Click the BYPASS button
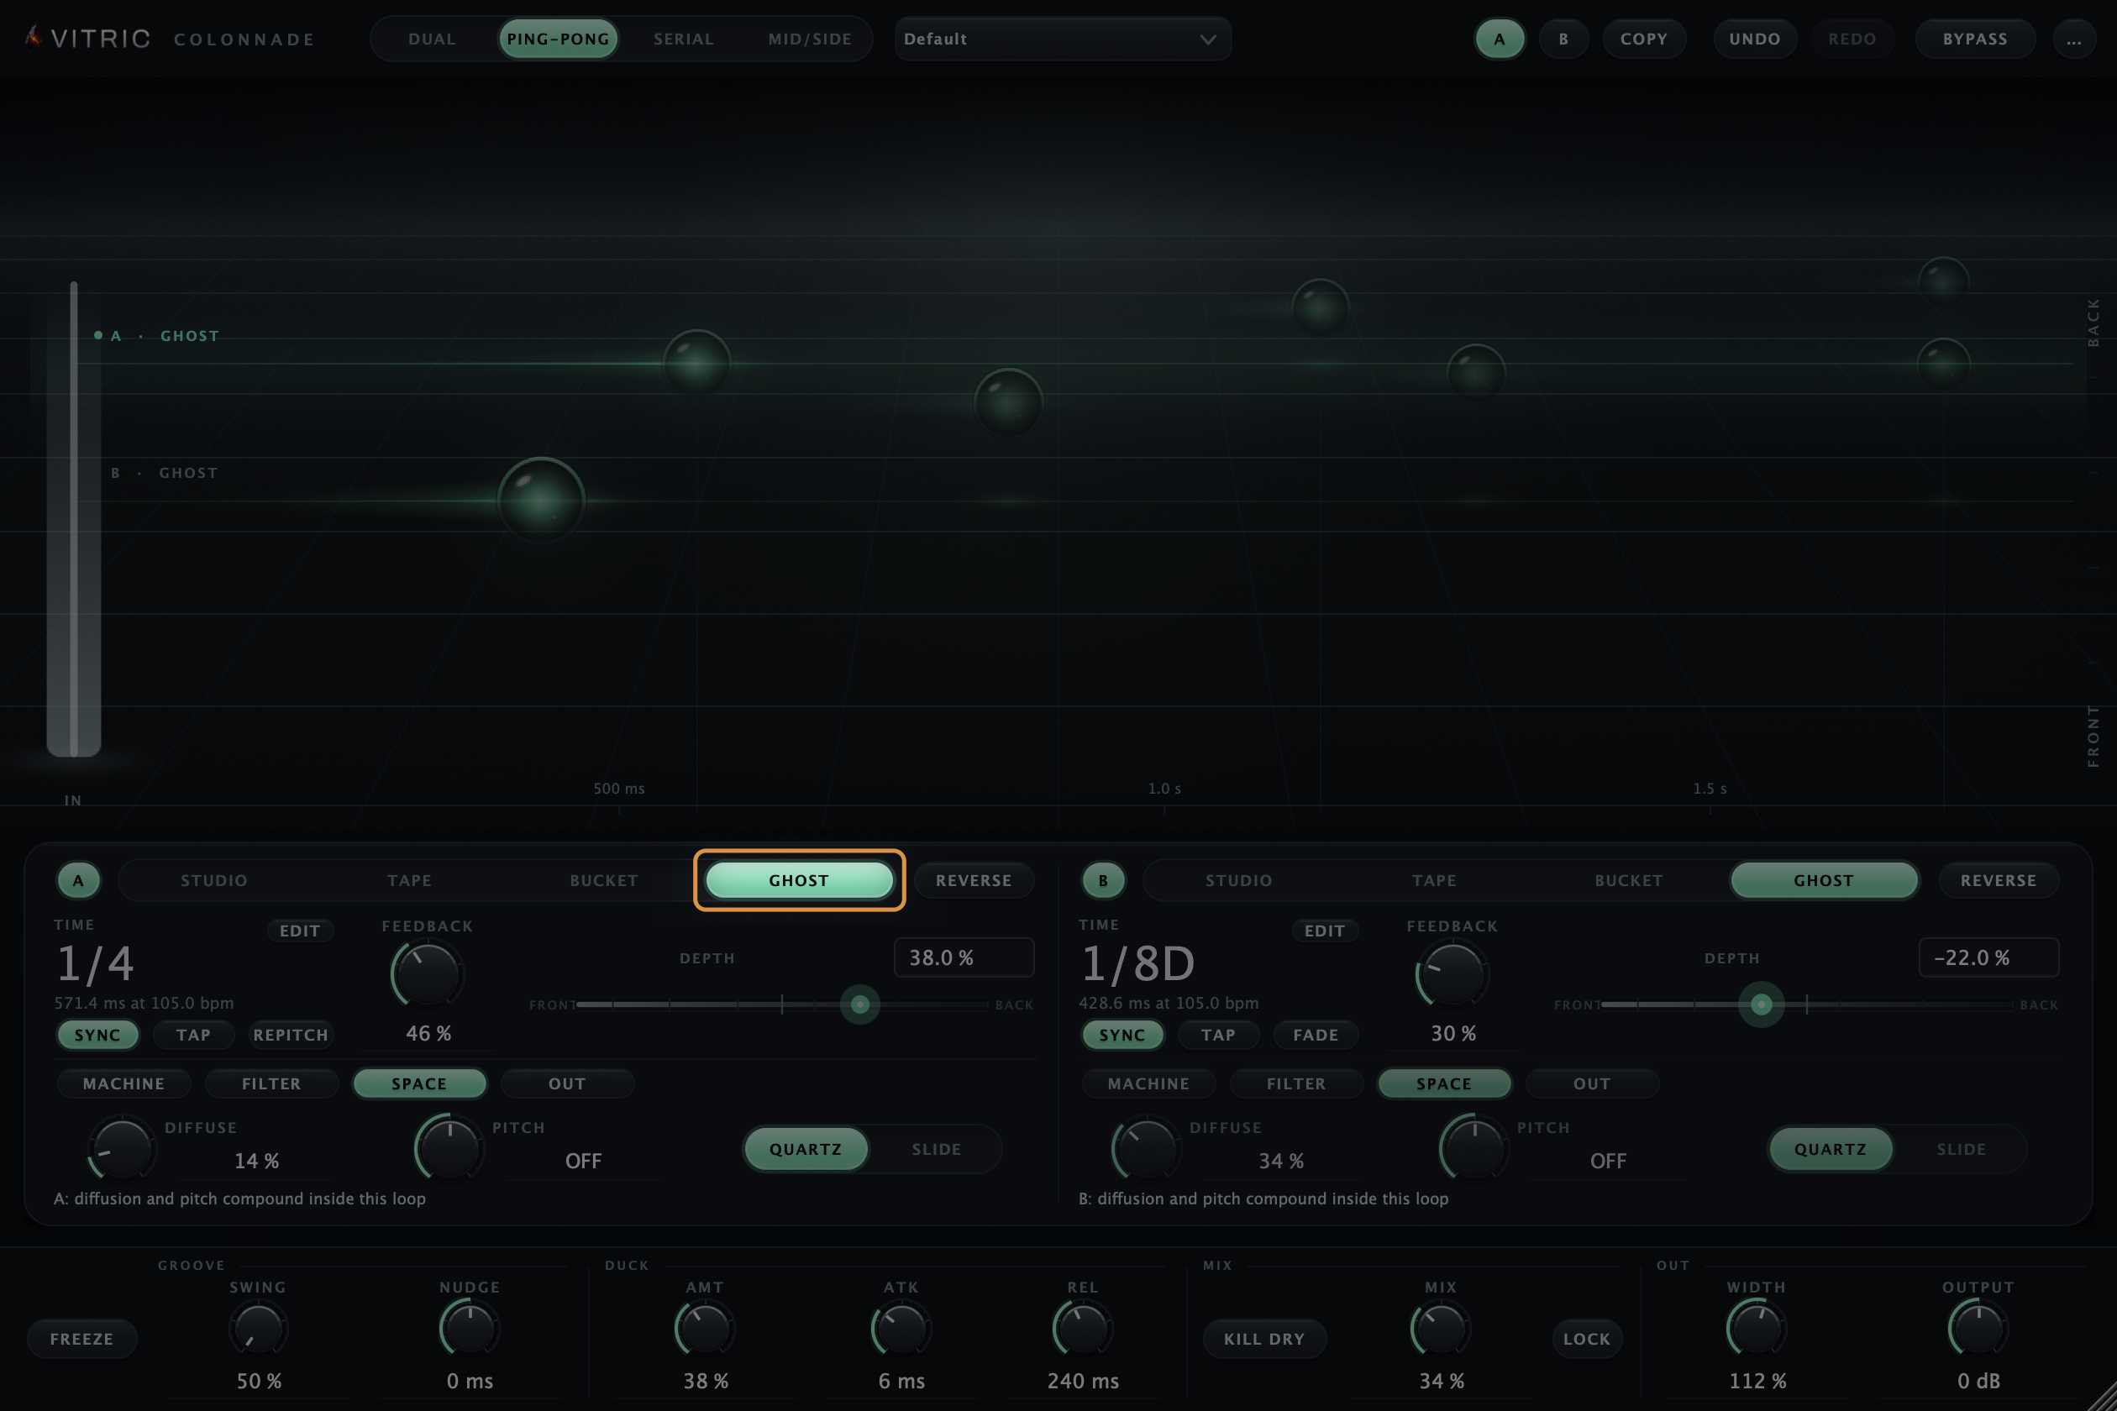Viewport: 2117px width, 1411px height. click(x=1975, y=39)
